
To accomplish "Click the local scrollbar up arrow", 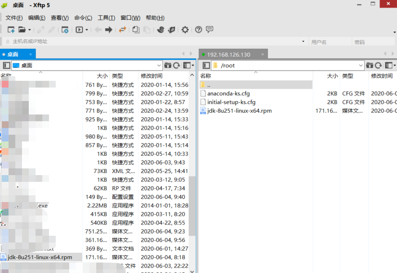I will click(x=192, y=75).
